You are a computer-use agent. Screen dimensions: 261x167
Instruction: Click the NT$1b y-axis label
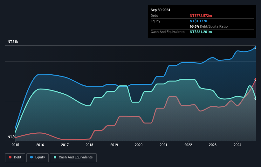pos(13,42)
